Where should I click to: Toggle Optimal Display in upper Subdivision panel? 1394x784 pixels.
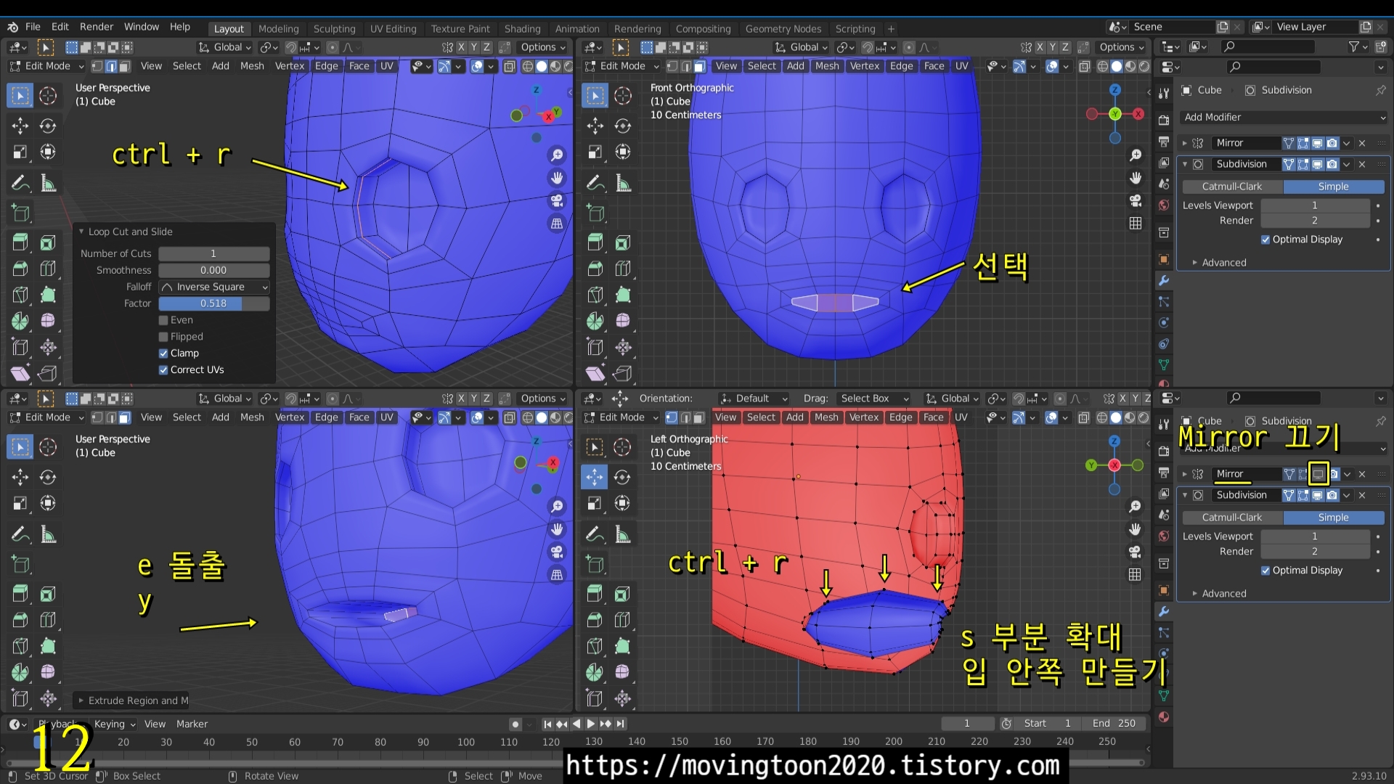tap(1265, 240)
